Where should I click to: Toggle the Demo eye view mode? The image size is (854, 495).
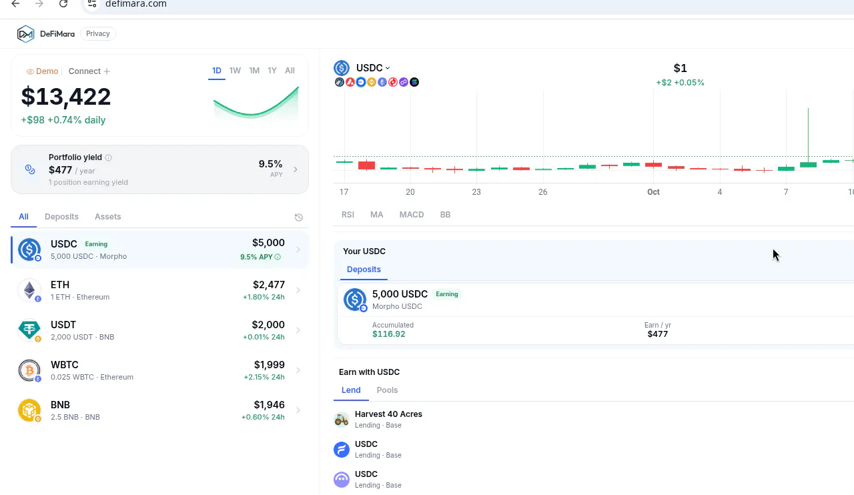42,71
